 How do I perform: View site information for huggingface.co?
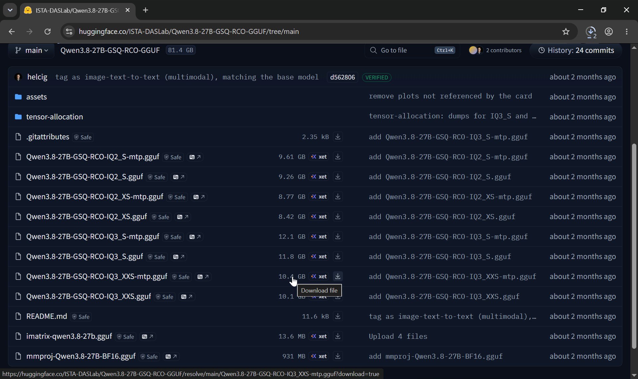tap(69, 32)
